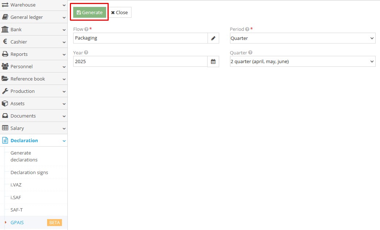The height and width of the screenshot is (230, 380).
Task: Select the GPAIS BETA menu entry
Action: click(17, 222)
